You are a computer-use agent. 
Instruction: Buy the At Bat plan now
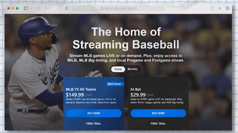coord(158,113)
